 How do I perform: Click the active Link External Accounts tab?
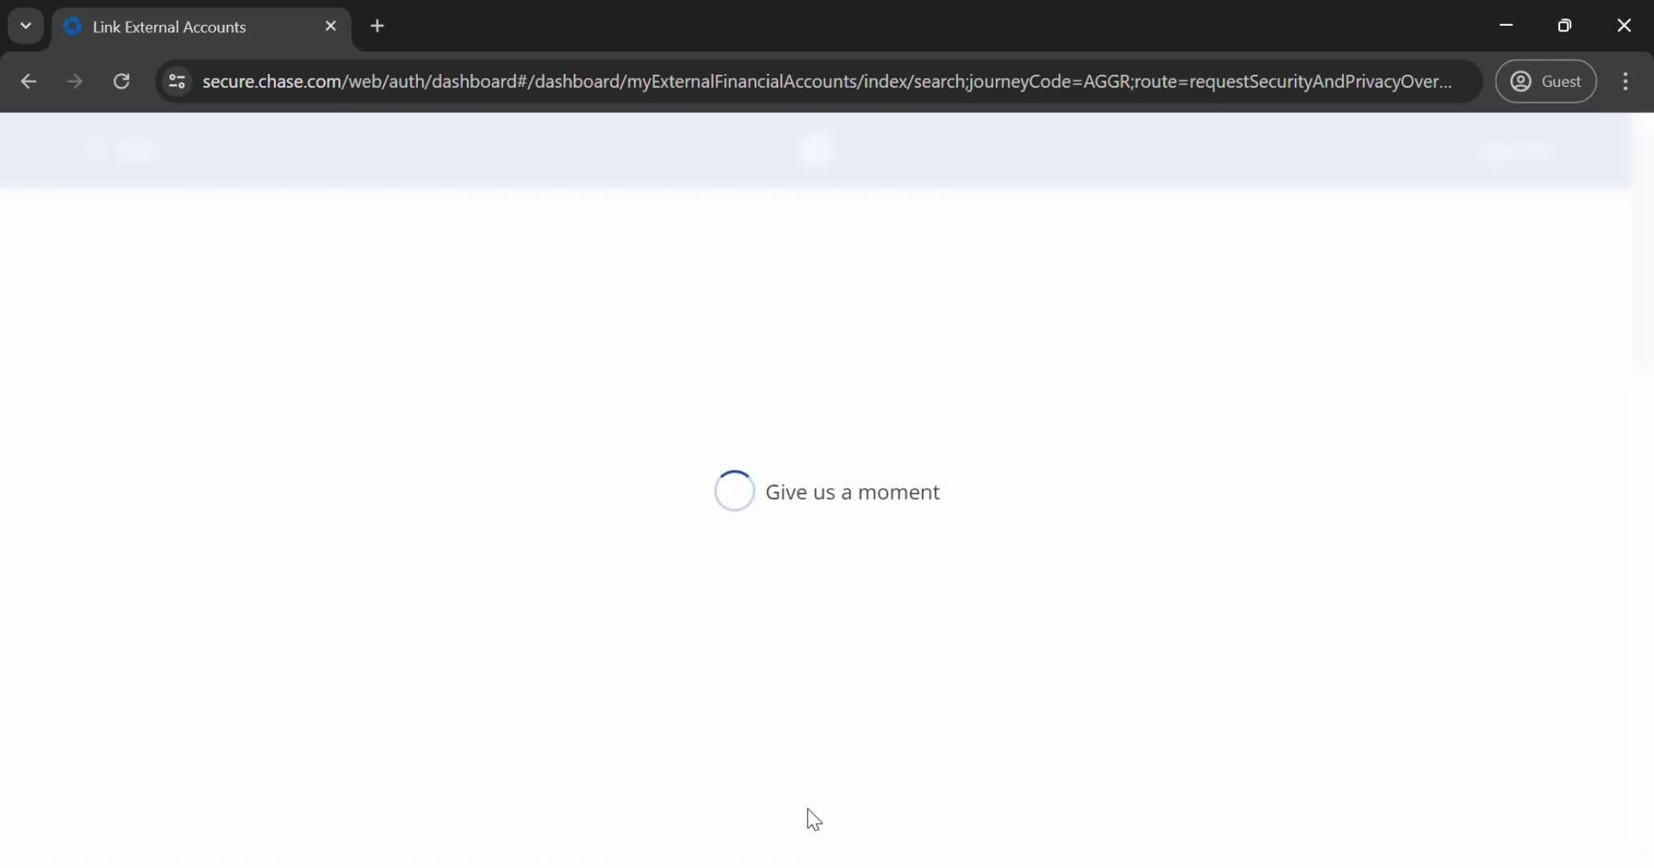click(203, 27)
